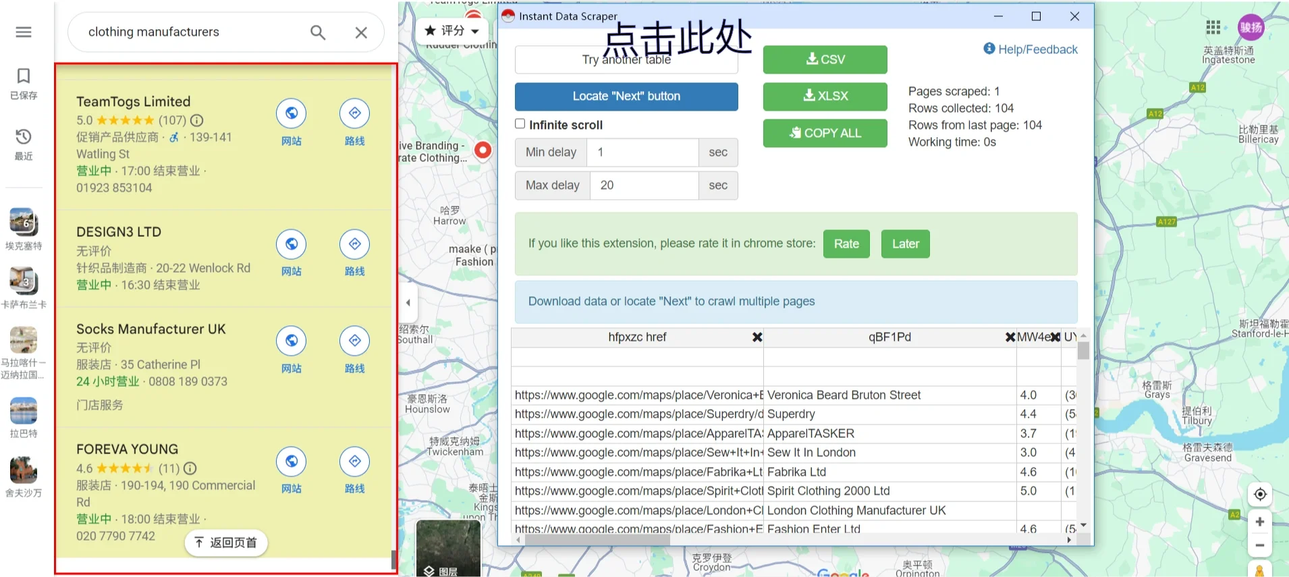
Task: Get directions to Socks Manufacturer UK
Action: coord(354,341)
